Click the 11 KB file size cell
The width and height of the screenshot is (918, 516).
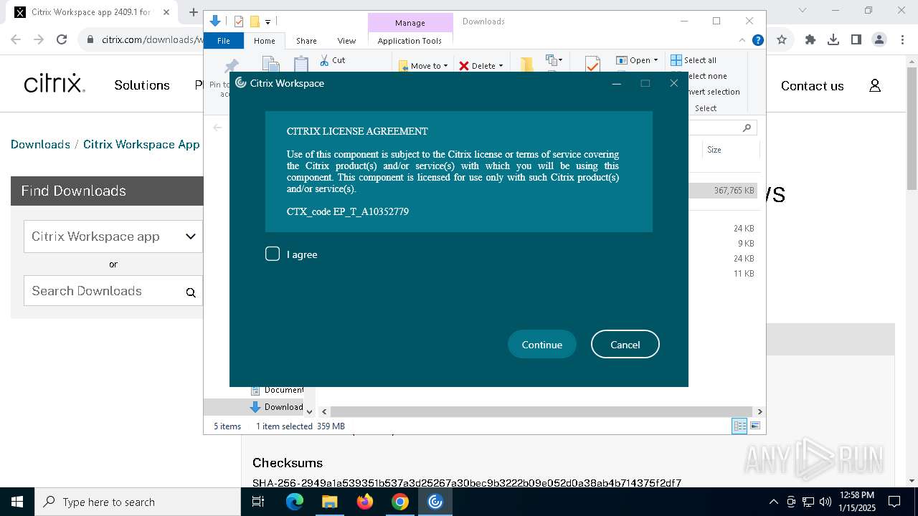(744, 274)
